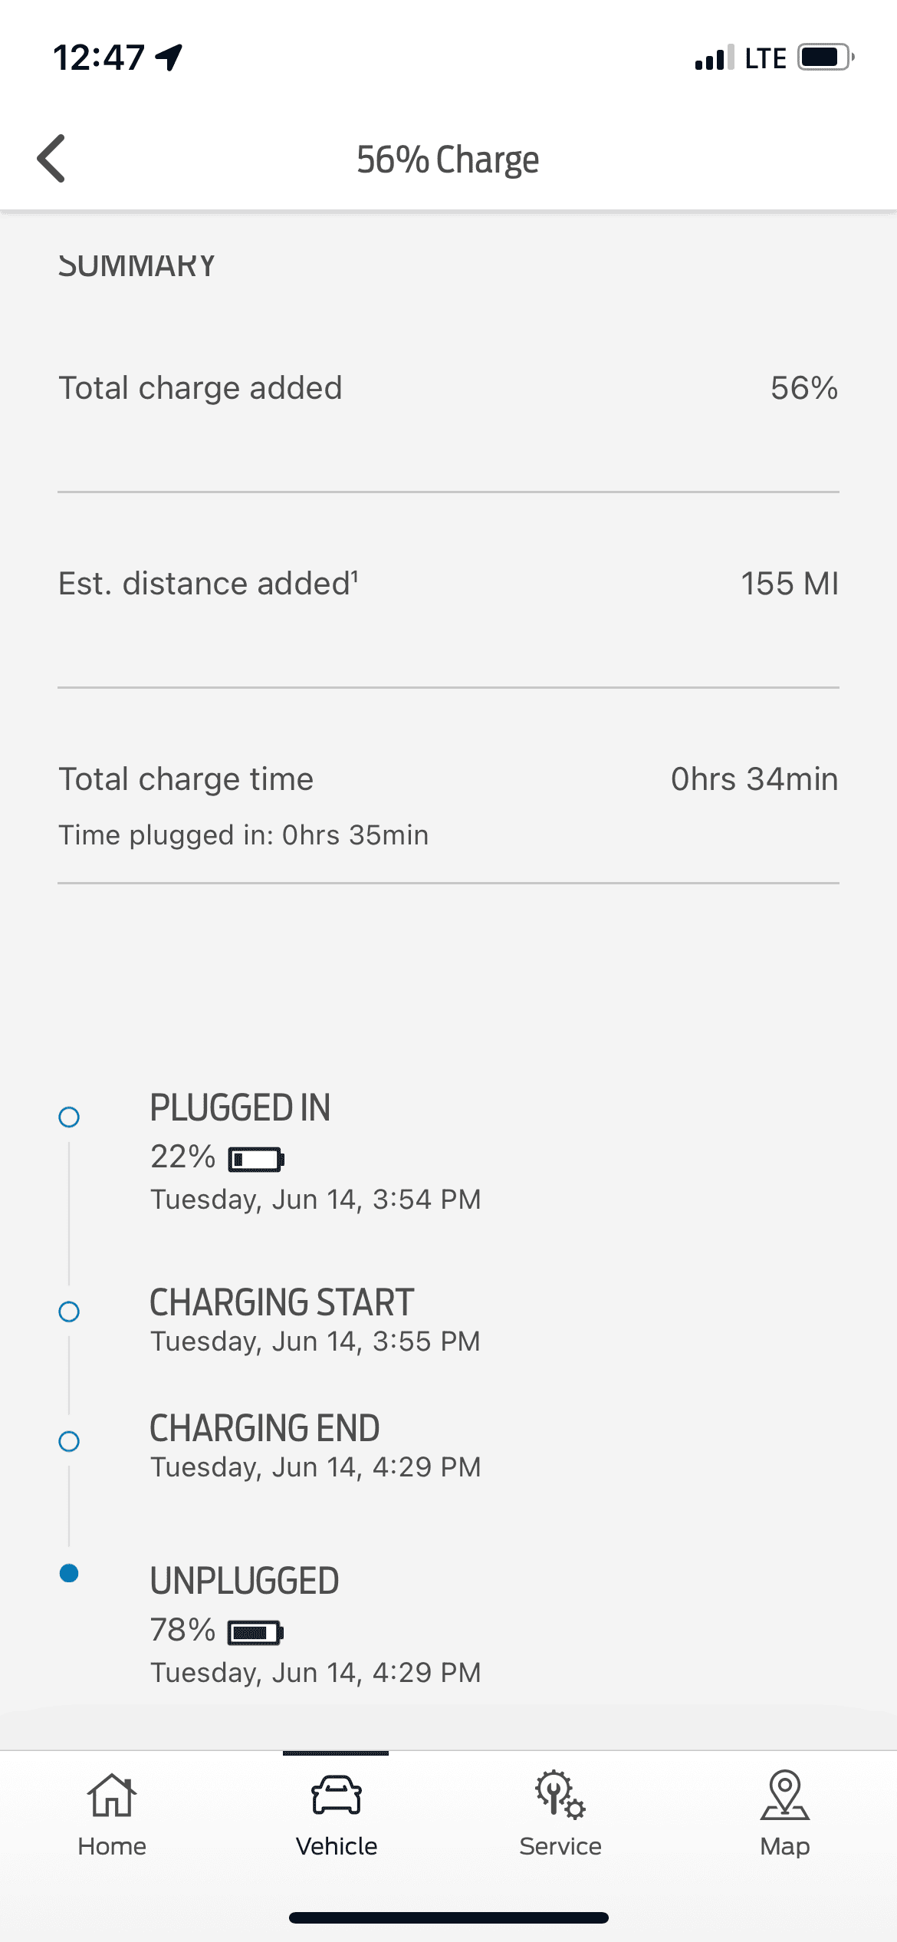Select the Charging Start timeline marker
This screenshot has width=897, height=1942.
69,1312
